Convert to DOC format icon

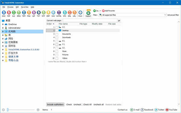4,12
